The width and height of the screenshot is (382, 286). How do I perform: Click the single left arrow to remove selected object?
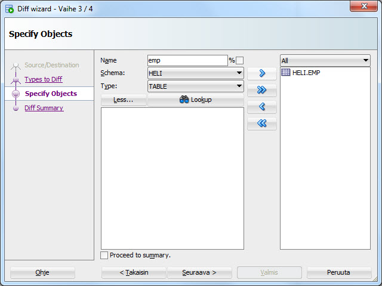coord(262,107)
